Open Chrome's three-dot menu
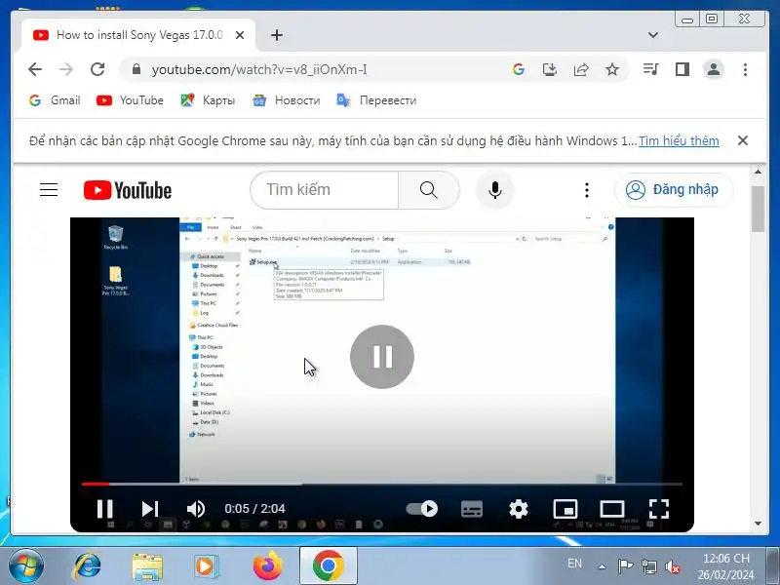This screenshot has height=585, width=780. point(745,69)
